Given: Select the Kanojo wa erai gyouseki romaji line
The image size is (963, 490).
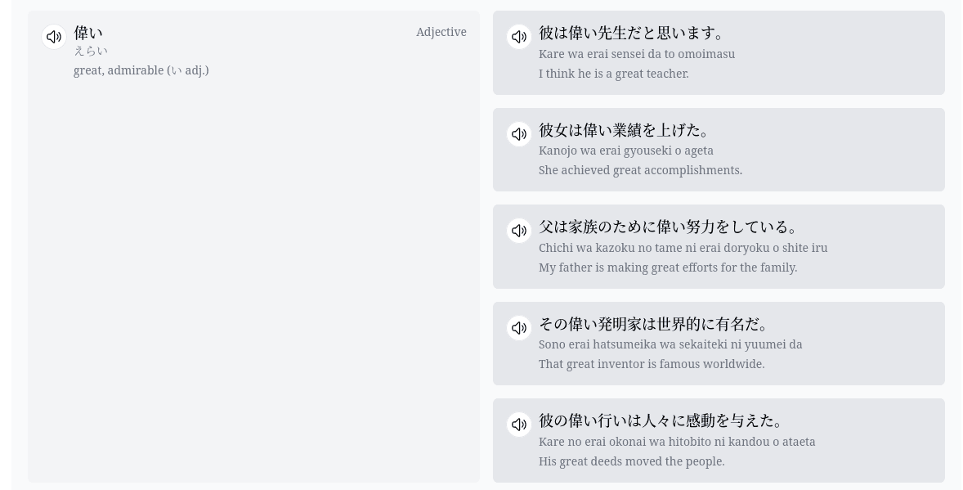Looking at the screenshot, I should point(626,151).
